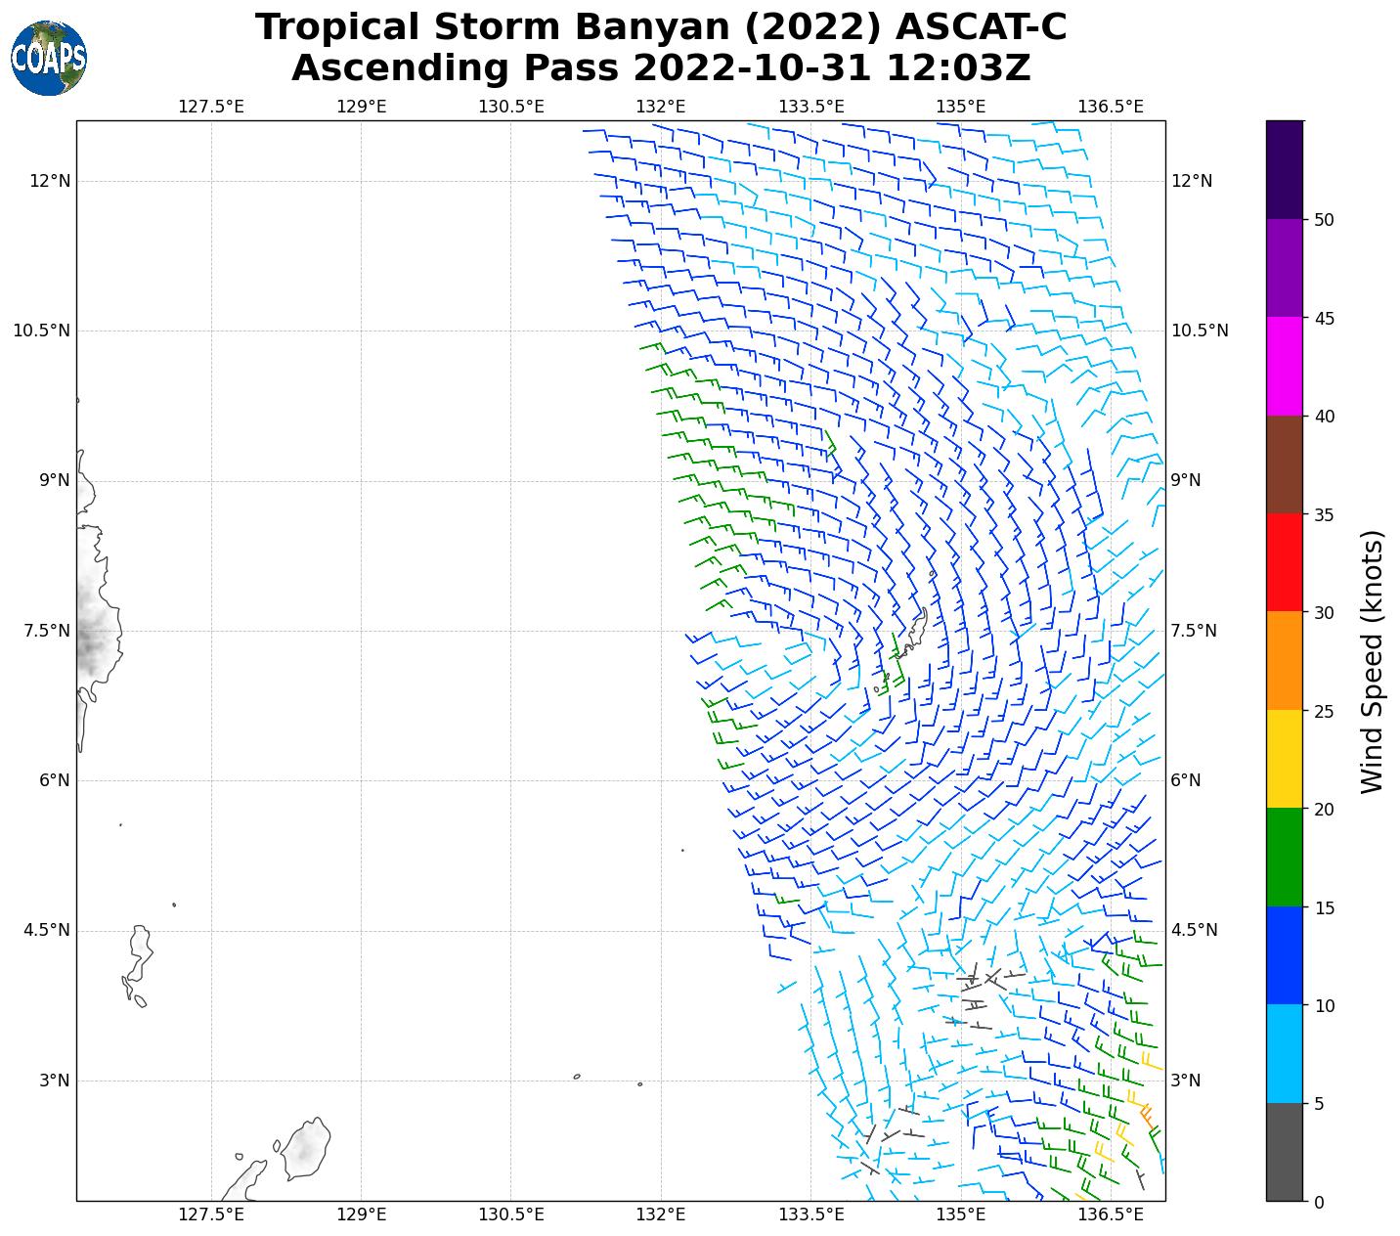
Task: Click the green 15–20 knot colorbar segment
Action: [x=1284, y=857]
